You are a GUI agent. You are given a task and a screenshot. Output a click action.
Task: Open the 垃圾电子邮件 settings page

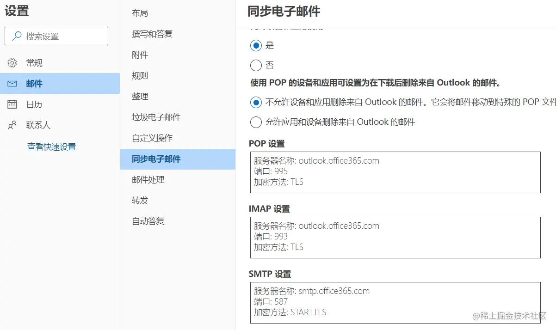178,117
